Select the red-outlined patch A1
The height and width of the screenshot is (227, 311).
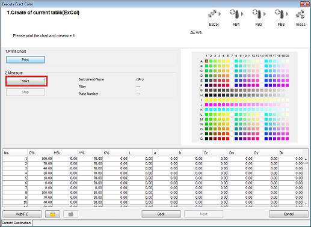tap(206, 61)
